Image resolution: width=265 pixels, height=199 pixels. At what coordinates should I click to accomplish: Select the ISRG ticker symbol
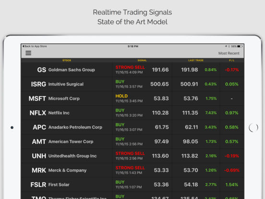pyautogui.click(x=38, y=84)
